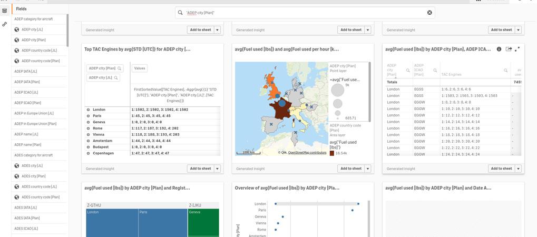Open the Fields database panel icon
Image resolution: width=537 pixels, height=237 pixels.
click(4, 11)
